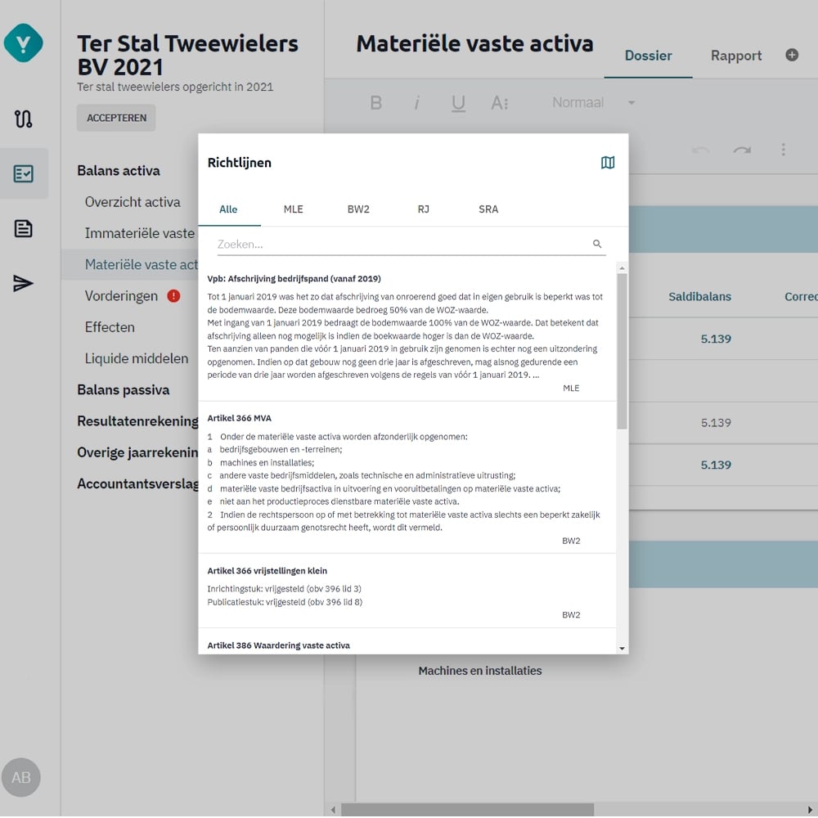
Task: Select the Rapport tab
Action: point(735,56)
